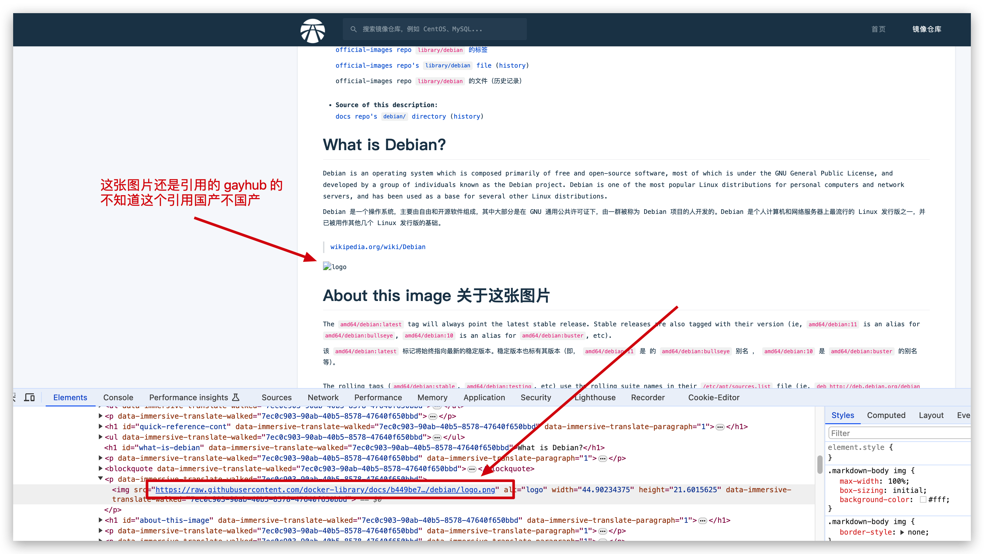The width and height of the screenshot is (984, 554).
Task: Switch to the Computed pane tab
Action: tap(886, 415)
